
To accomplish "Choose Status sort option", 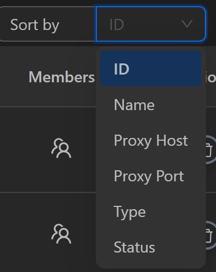I will pos(151,248).
